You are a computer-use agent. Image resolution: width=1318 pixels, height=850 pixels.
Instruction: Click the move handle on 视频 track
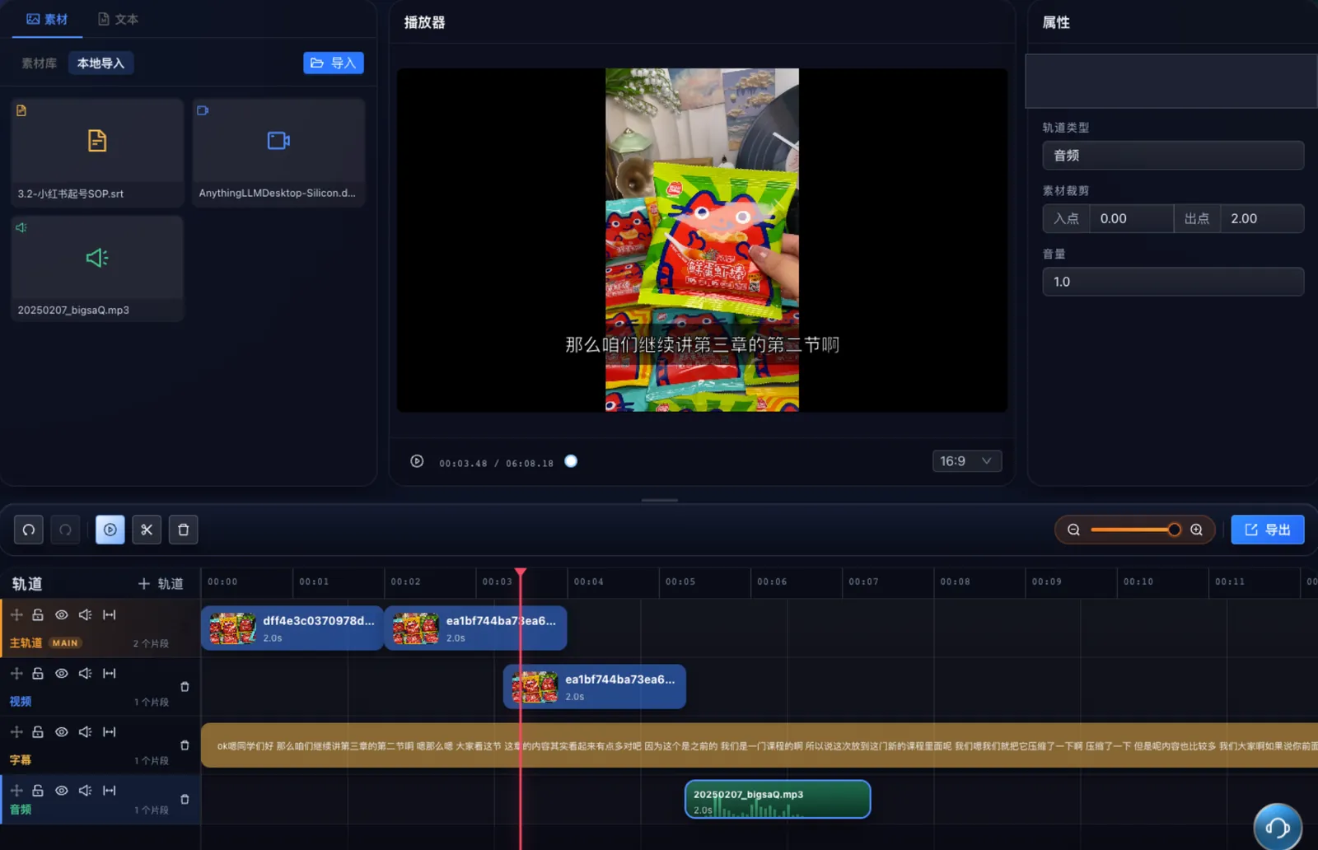[x=16, y=673]
